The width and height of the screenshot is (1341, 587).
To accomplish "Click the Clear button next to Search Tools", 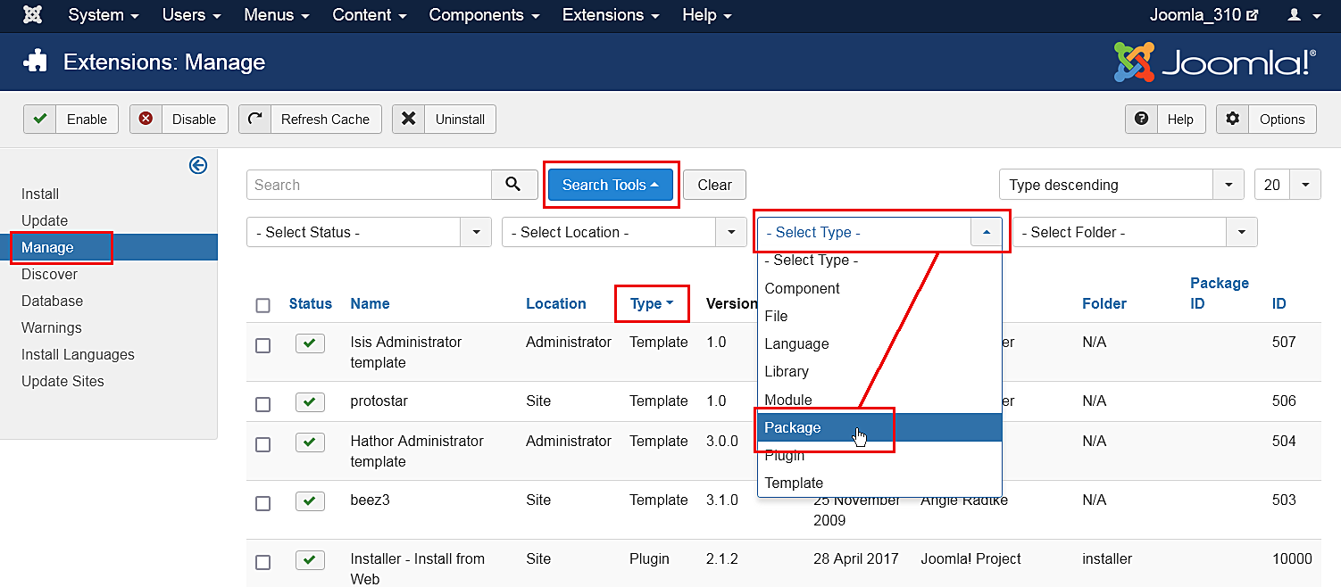I will click(x=714, y=184).
